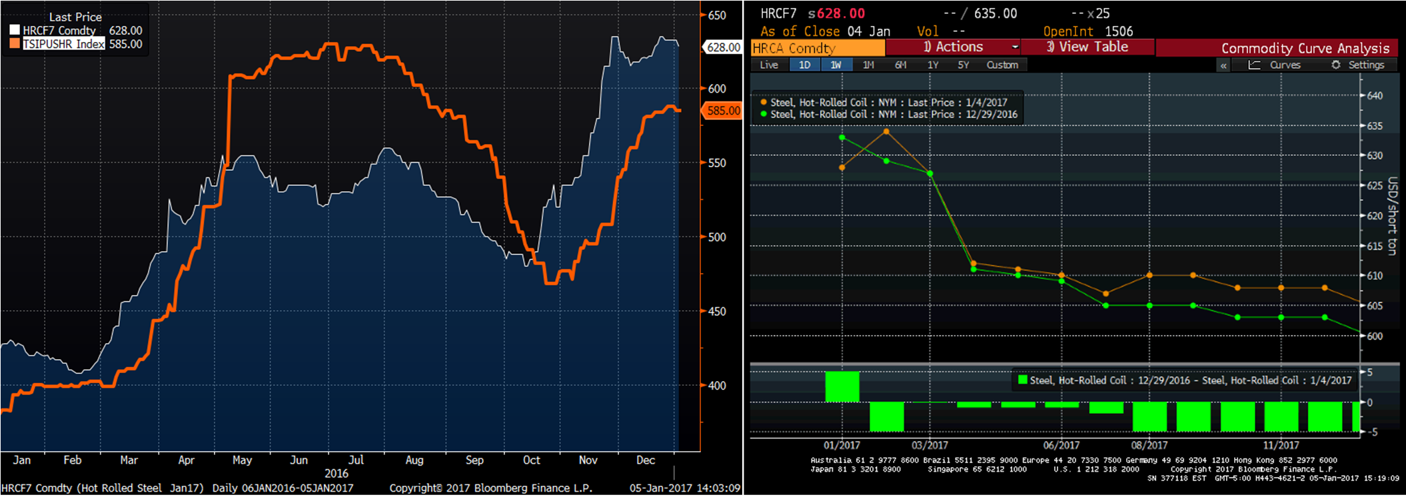Click the HRCA Comdty ticker input field
Image resolution: width=1406 pixels, height=497 pixels.
[818, 48]
